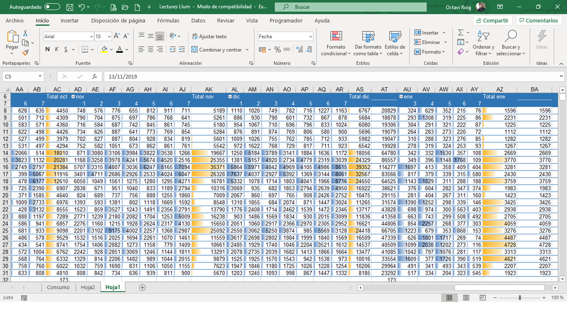Image resolution: width=567 pixels, height=319 pixels.
Task: Click the Compartir button
Action: pyautogui.click(x=492, y=20)
